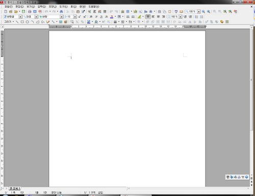Viewport: 255px width, 196px height.
Task: Open print preview from the toolbar
Action: click(35, 12)
